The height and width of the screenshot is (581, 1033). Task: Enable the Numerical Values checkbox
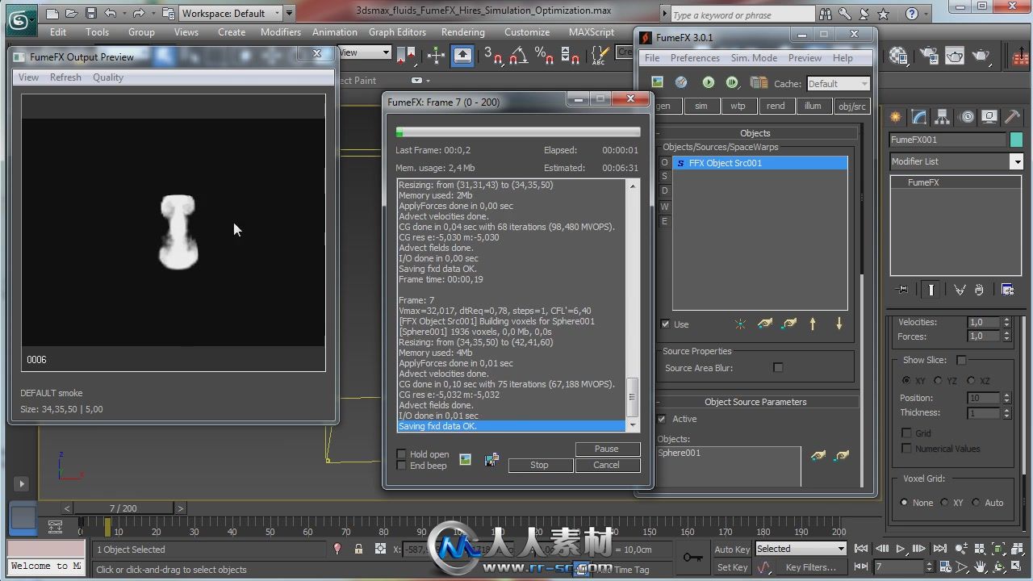pos(906,449)
